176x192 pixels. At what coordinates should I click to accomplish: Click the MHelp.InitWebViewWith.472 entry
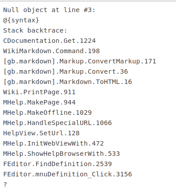click(x=53, y=143)
